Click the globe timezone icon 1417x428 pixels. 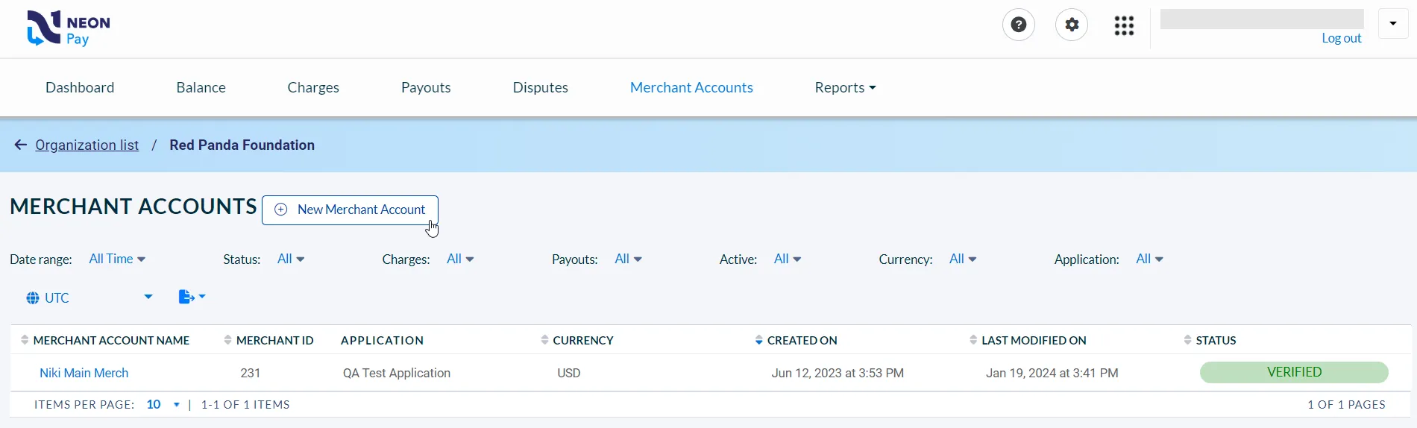tap(33, 298)
